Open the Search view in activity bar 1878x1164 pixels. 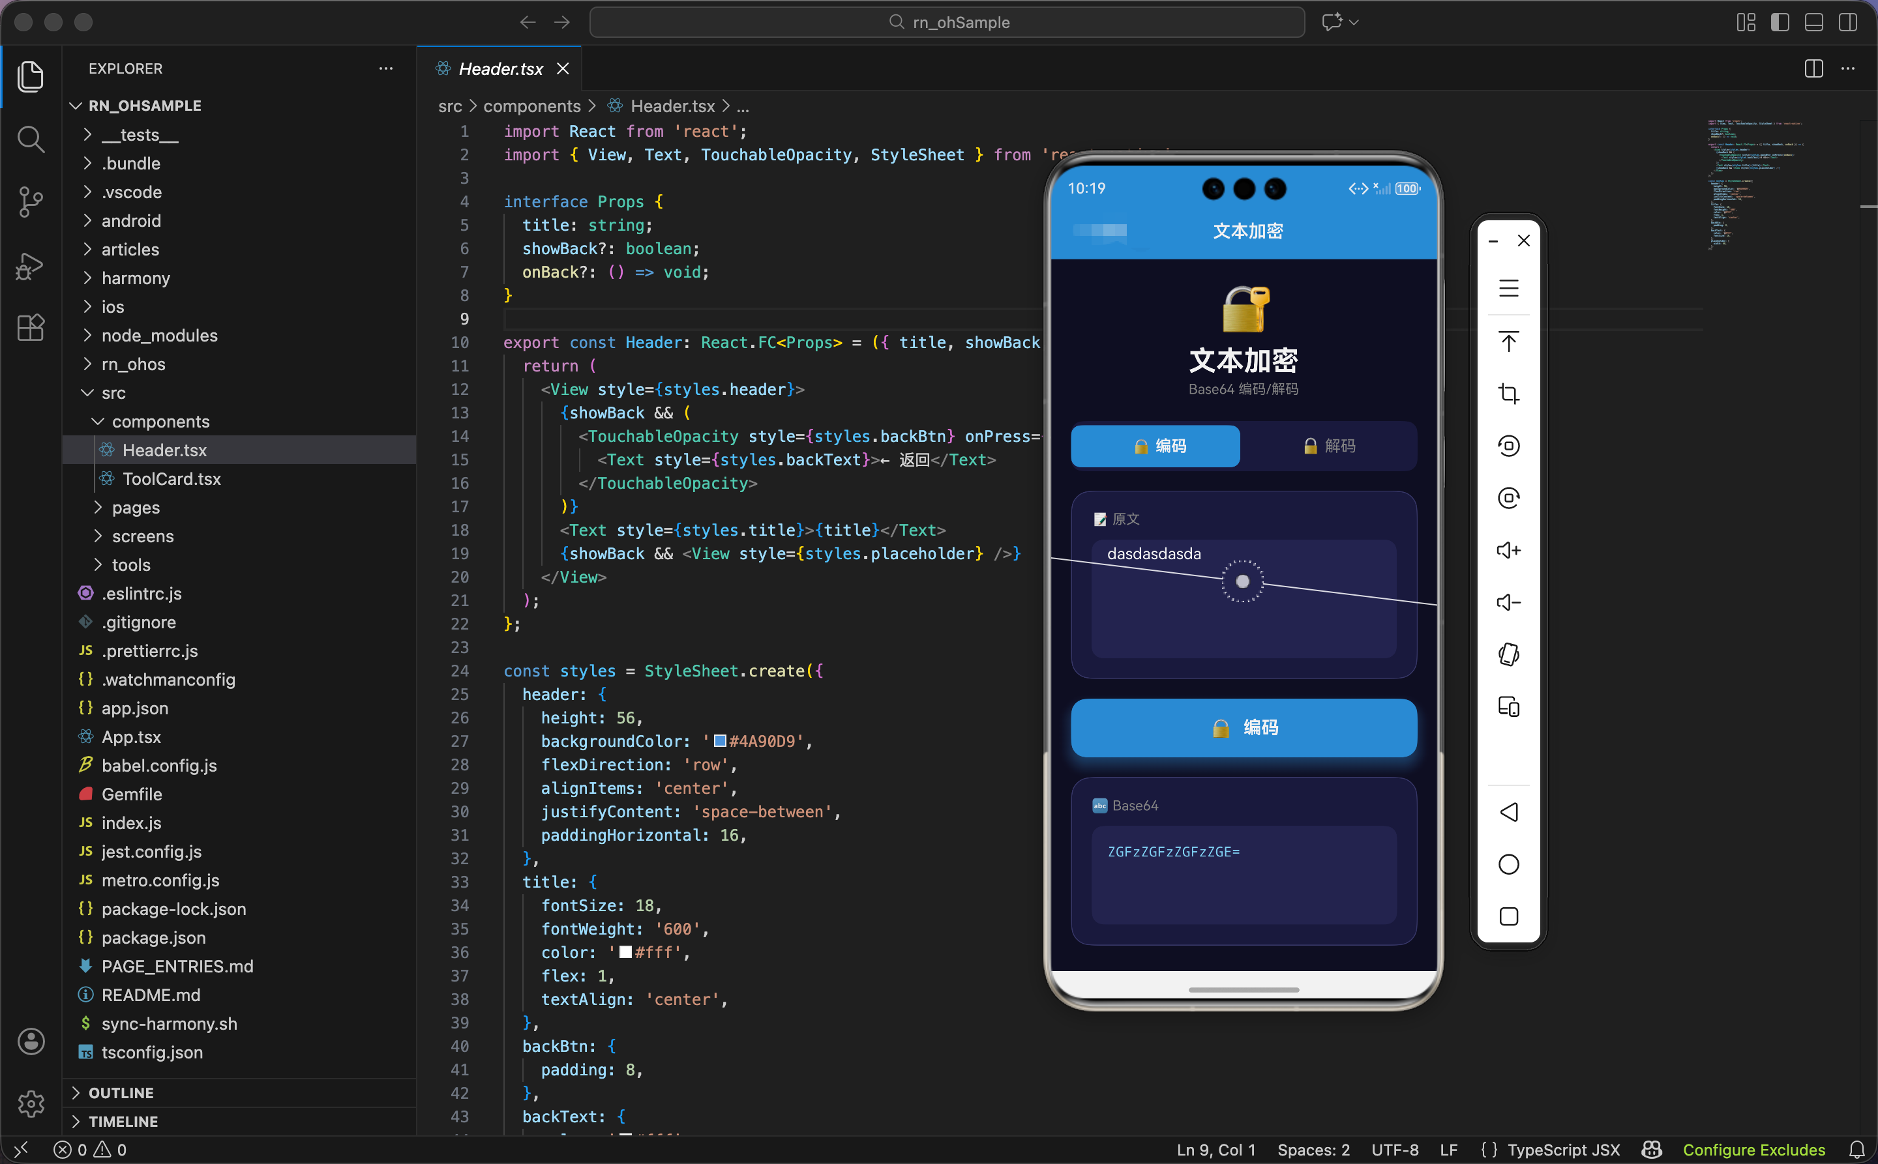click(31, 139)
